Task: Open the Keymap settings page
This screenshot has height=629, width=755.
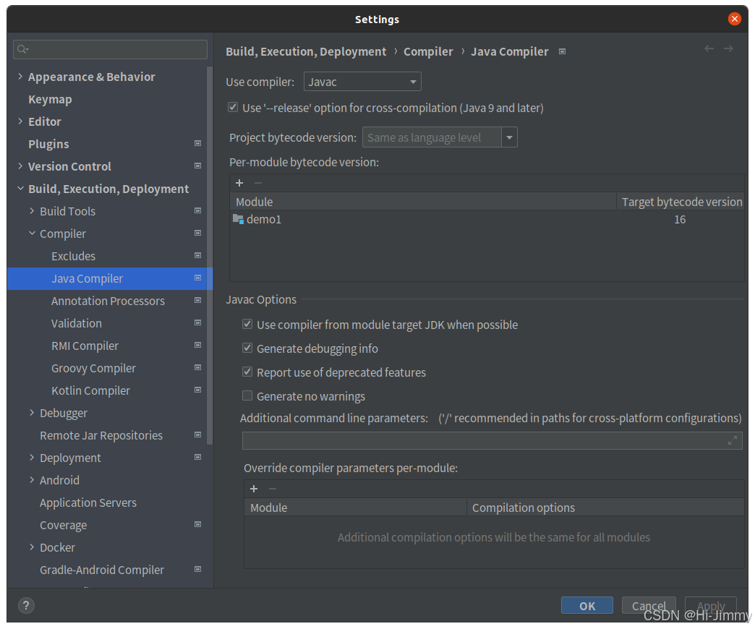Action: coord(50,99)
